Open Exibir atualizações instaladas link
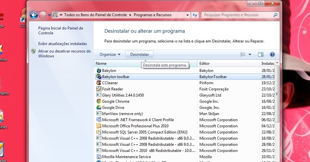The height and width of the screenshot is (162, 310). point(63,44)
